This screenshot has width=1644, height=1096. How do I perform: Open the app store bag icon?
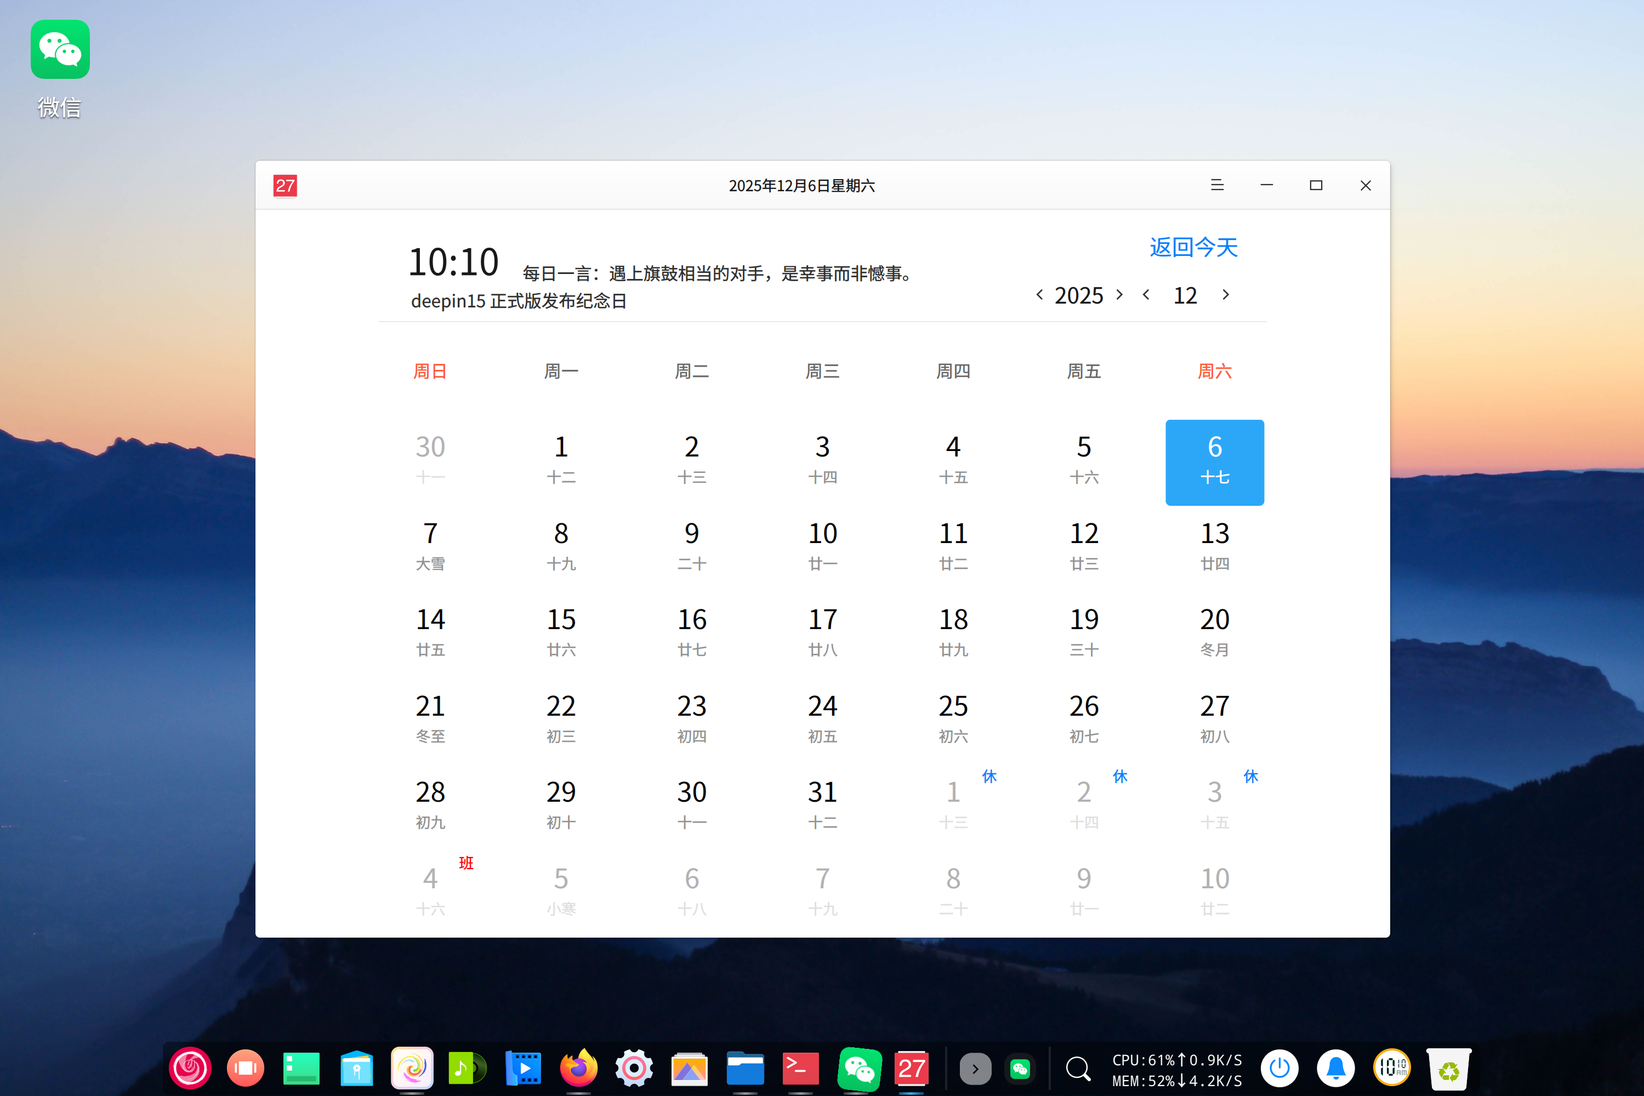[x=357, y=1068]
